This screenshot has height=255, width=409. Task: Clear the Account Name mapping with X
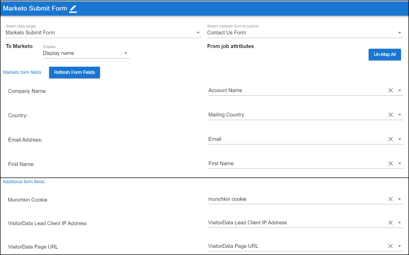pos(390,90)
